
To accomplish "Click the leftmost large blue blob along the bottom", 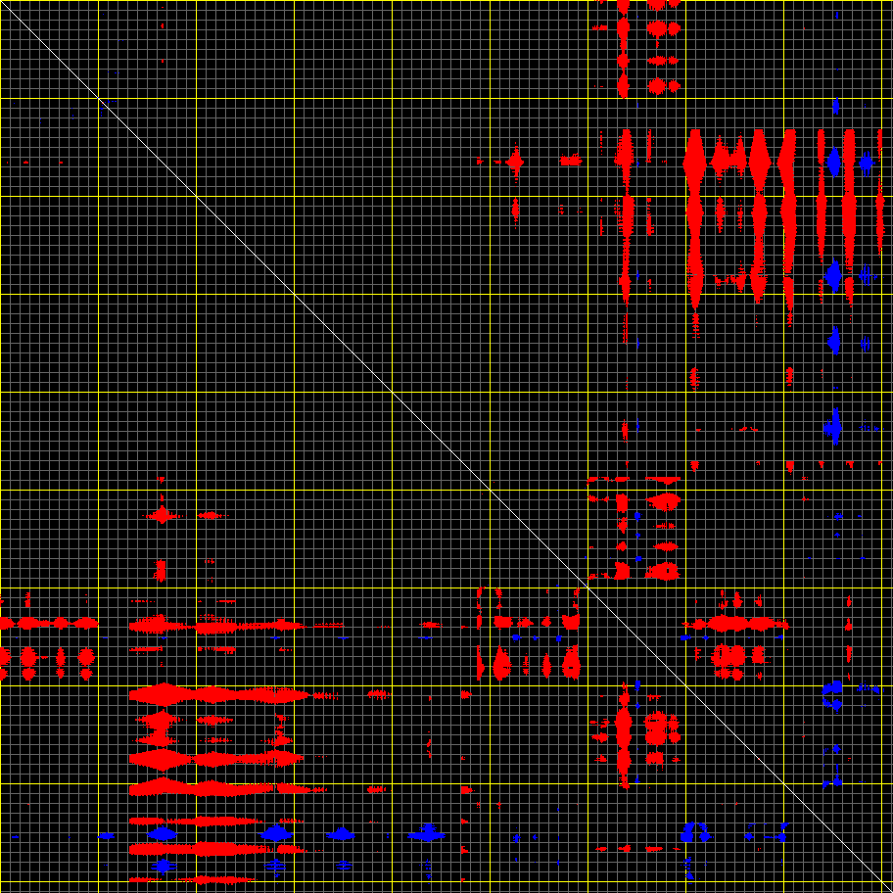I will coord(163,834).
